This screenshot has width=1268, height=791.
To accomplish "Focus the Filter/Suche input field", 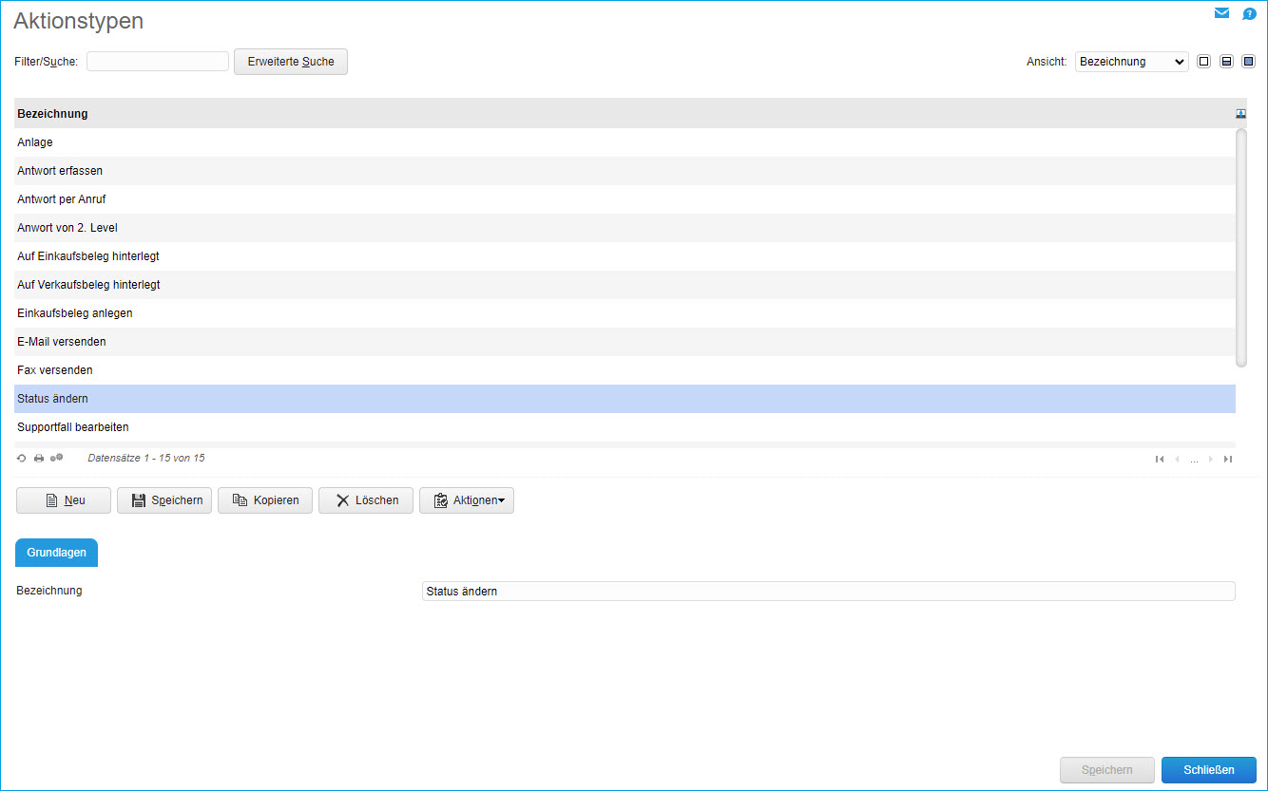I will [158, 62].
